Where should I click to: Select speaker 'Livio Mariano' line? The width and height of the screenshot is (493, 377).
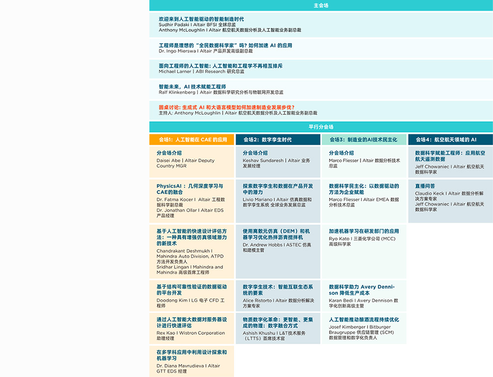click(x=277, y=202)
